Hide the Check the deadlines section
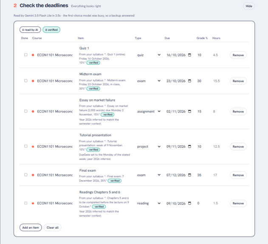The image size is (268, 244). (249, 6)
